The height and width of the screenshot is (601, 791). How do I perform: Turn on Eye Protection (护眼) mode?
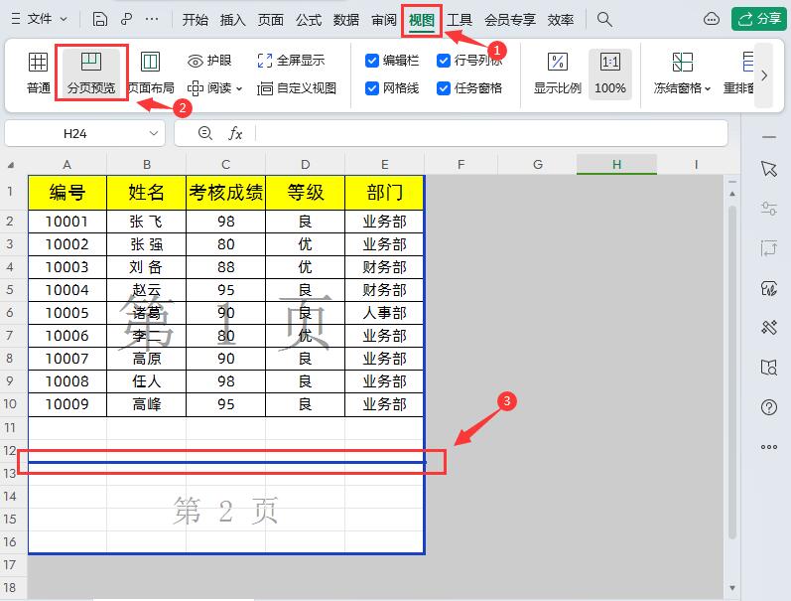[209, 61]
